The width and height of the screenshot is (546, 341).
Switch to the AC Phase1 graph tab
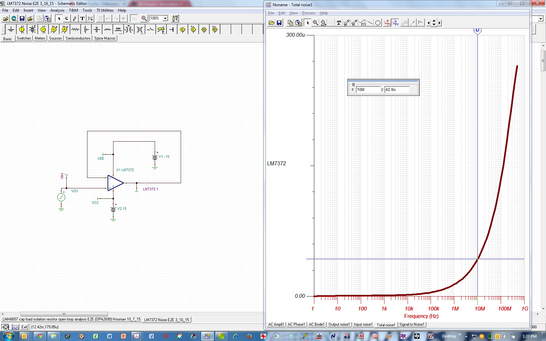tap(296, 324)
